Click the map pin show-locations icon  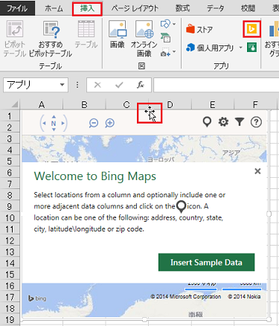coord(207,122)
